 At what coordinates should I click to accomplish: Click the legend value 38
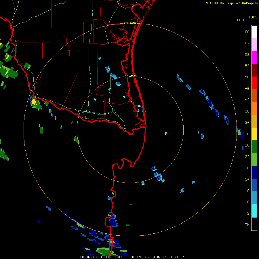click(247, 111)
